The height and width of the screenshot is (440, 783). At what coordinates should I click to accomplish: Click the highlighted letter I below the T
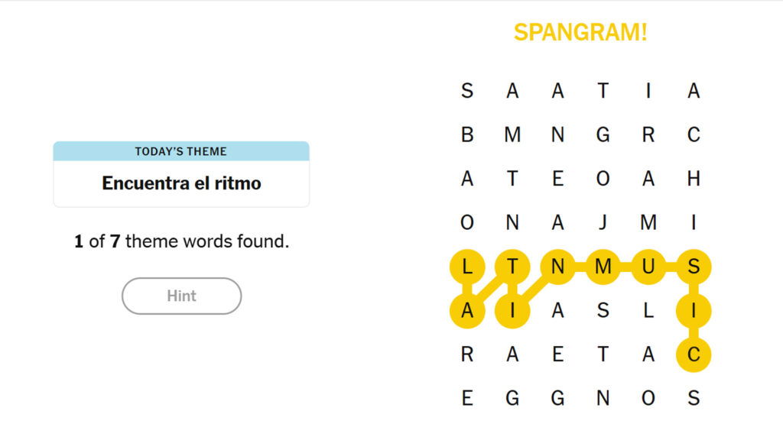click(x=511, y=310)
